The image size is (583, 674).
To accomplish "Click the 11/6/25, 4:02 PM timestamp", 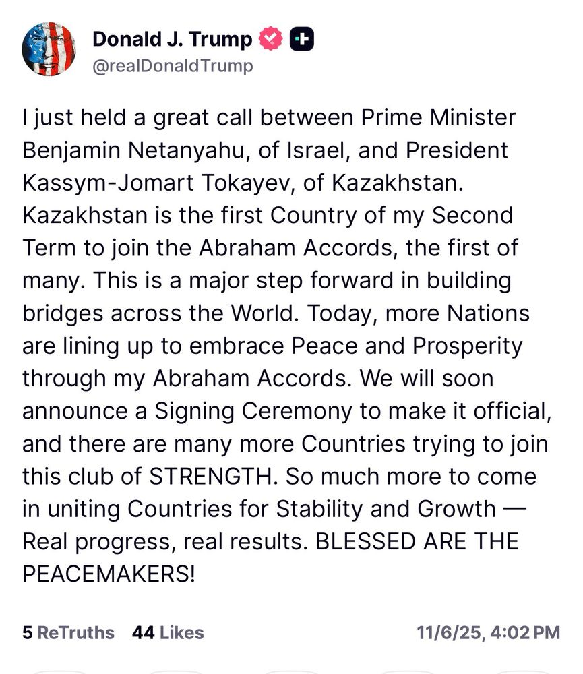I will click(x=489, y=633).
